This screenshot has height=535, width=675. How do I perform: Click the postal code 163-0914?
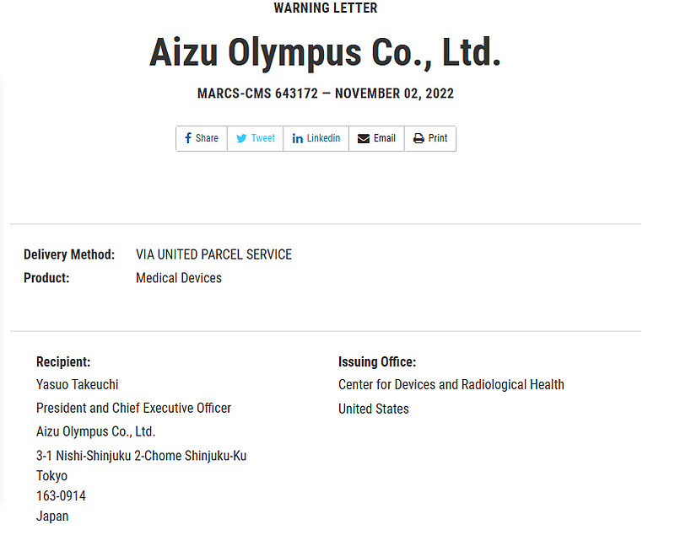tap(61, 496)
